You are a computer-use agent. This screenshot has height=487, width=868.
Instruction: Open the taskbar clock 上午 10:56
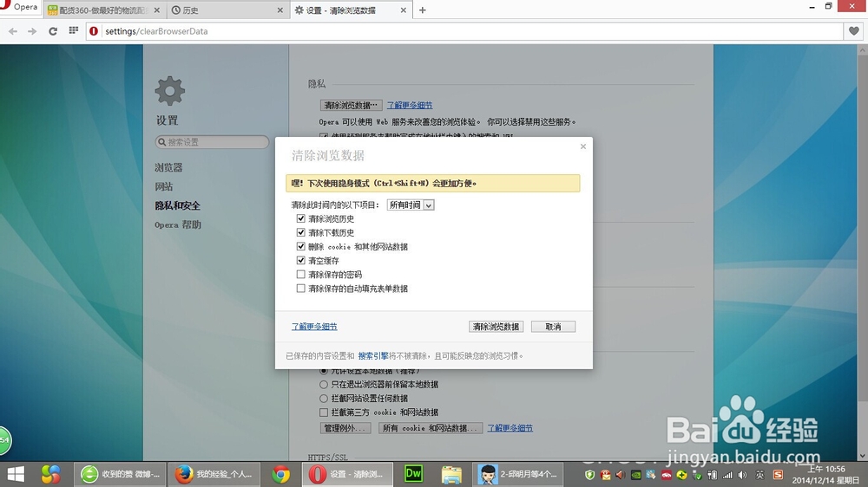click(825, 474)
